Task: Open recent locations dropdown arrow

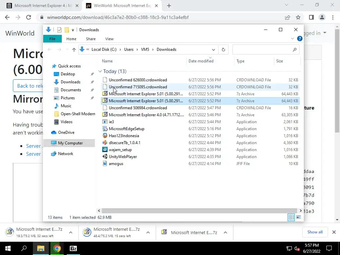Action: coord(67,50)
